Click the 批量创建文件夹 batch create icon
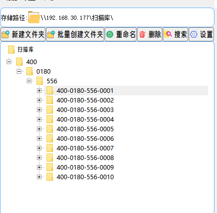The width and height of the screenshot is (217, 213). click(51, 34)
